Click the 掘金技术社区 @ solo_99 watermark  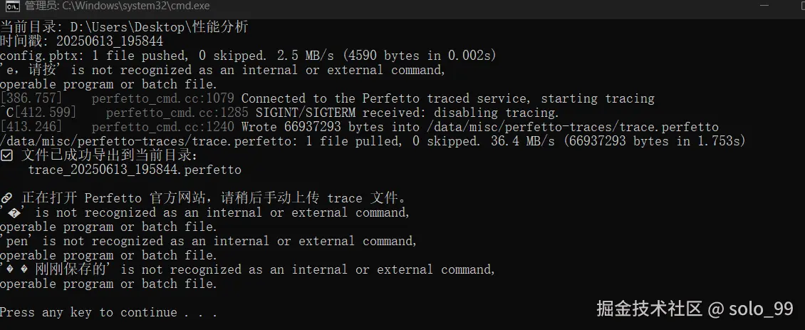(x=695, y=309)
